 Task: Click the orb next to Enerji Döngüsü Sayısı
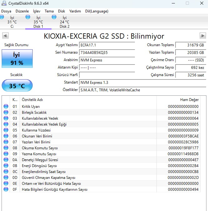click(6, 166)
